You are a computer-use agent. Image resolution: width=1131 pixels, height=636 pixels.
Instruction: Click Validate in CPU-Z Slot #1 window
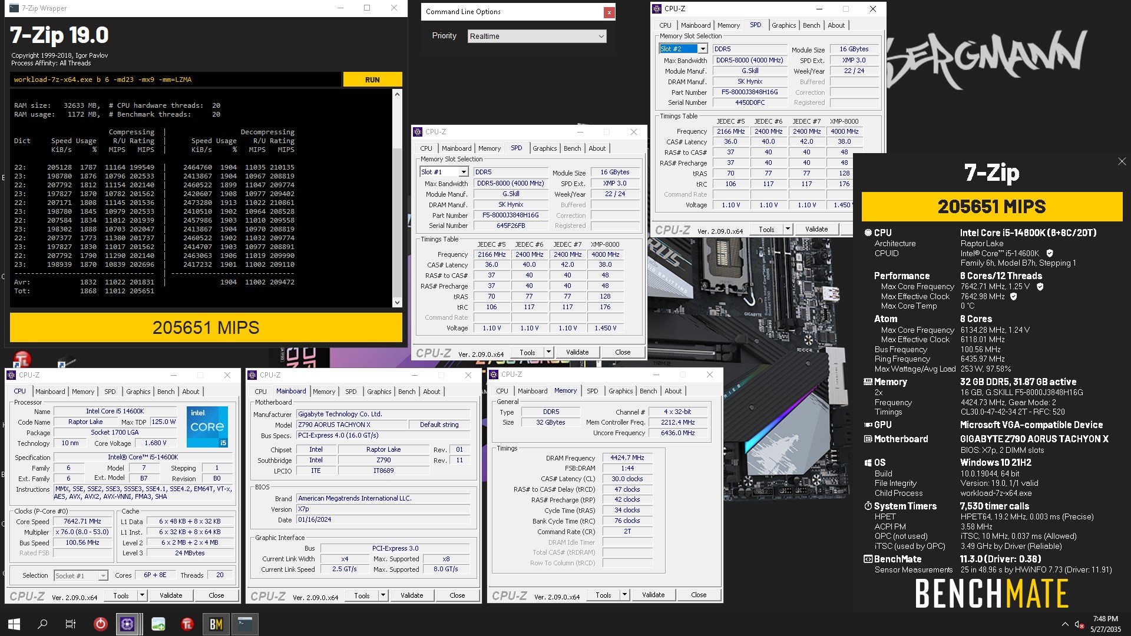click(x=577, y=352)
